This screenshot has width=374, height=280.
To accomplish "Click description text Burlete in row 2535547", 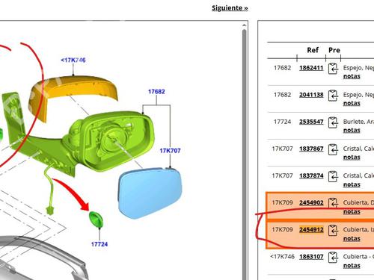I will [x=354, y=122].
